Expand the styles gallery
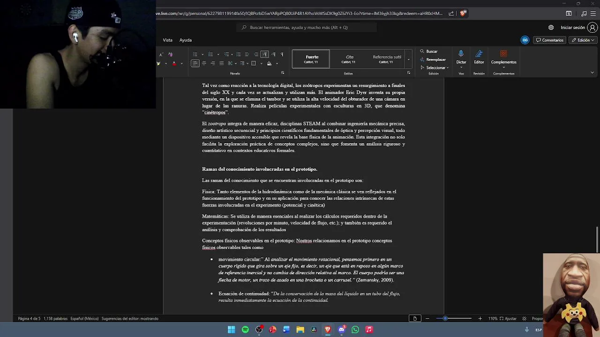 tap(408, 59)
